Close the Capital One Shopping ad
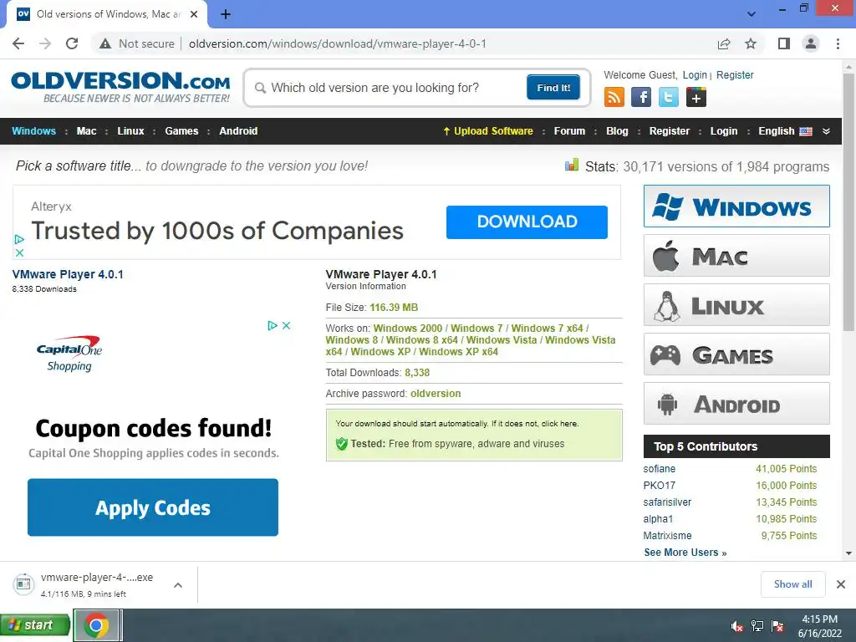The width and height of the screenshot is (856, 642). [x=286, y=325]
